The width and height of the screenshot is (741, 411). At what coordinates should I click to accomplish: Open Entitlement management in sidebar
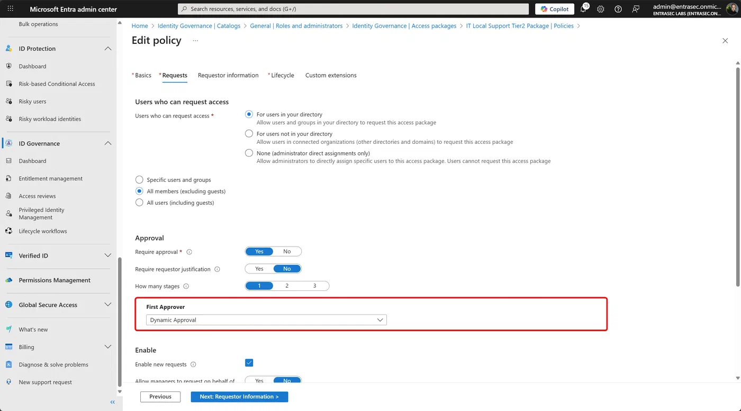pos(51,179)
